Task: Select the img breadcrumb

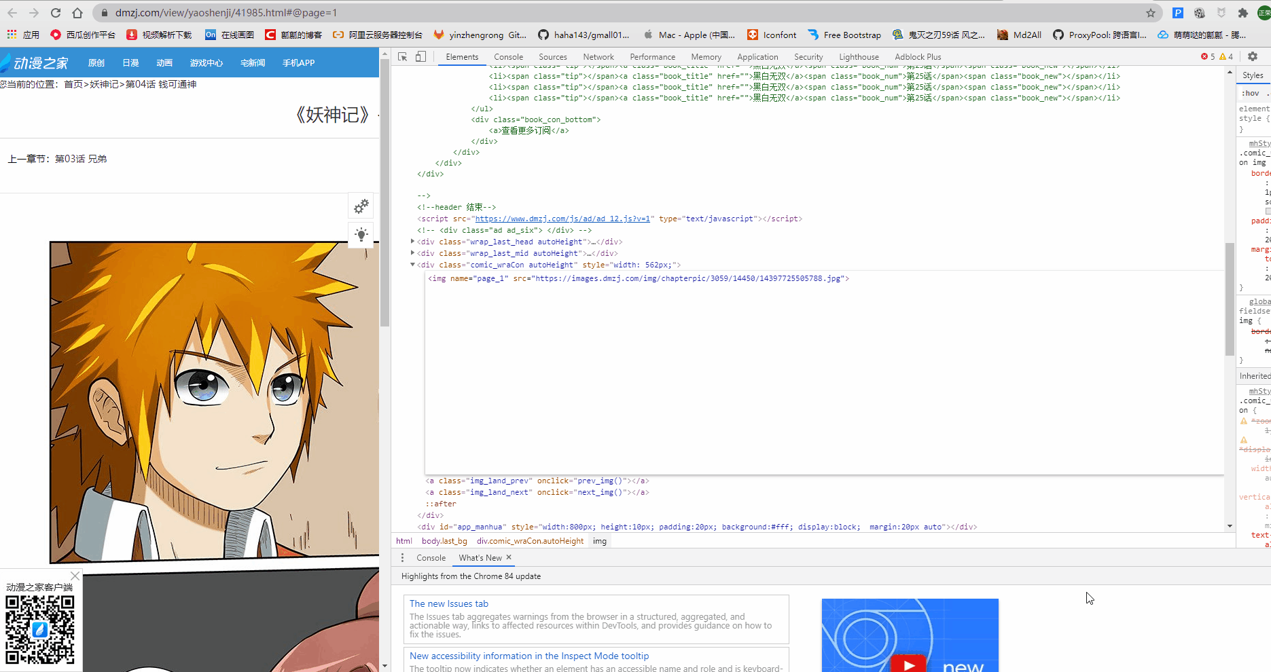Action: coord(600,541)
